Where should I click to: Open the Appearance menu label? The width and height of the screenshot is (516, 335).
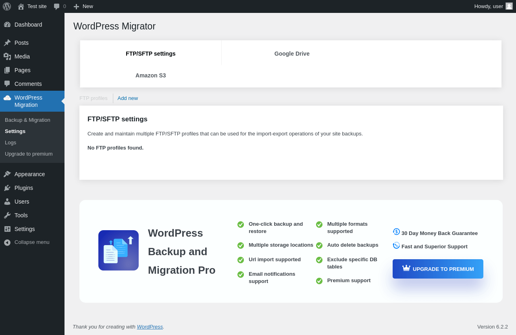(x=30, y=174)
